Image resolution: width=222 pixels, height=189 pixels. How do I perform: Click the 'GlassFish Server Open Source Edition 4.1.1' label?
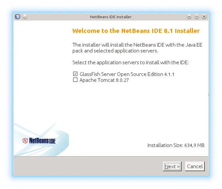(x=127, y=74)
